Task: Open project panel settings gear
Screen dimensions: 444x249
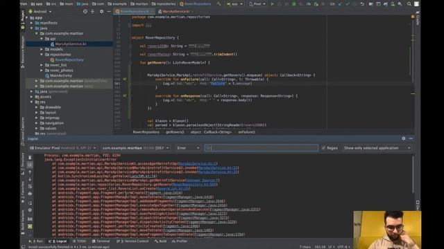Action: click(x=101, y=12)
